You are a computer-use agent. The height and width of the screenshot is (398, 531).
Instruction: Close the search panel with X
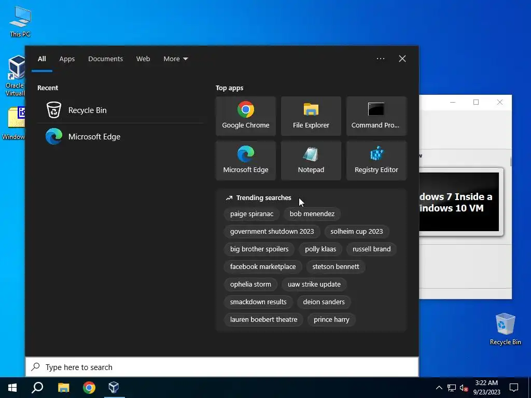(402, 59)
